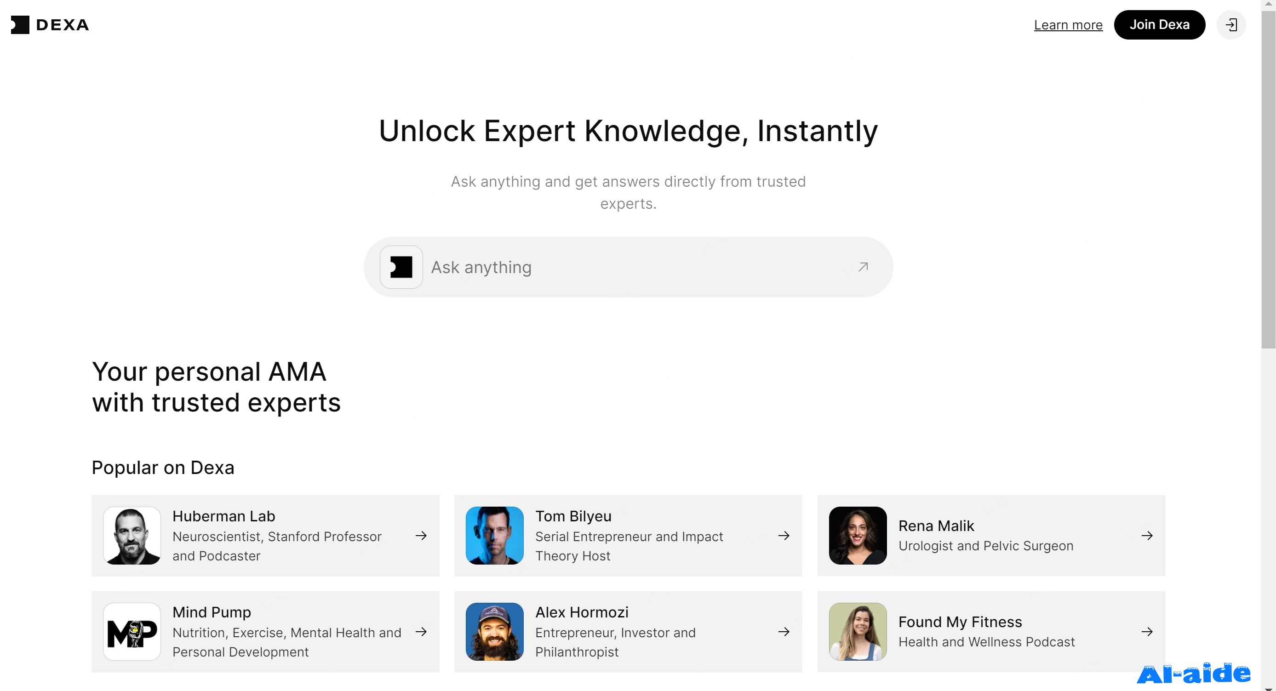
Task: Open the Found My Fitness profile photo
Action: [858, 632]
